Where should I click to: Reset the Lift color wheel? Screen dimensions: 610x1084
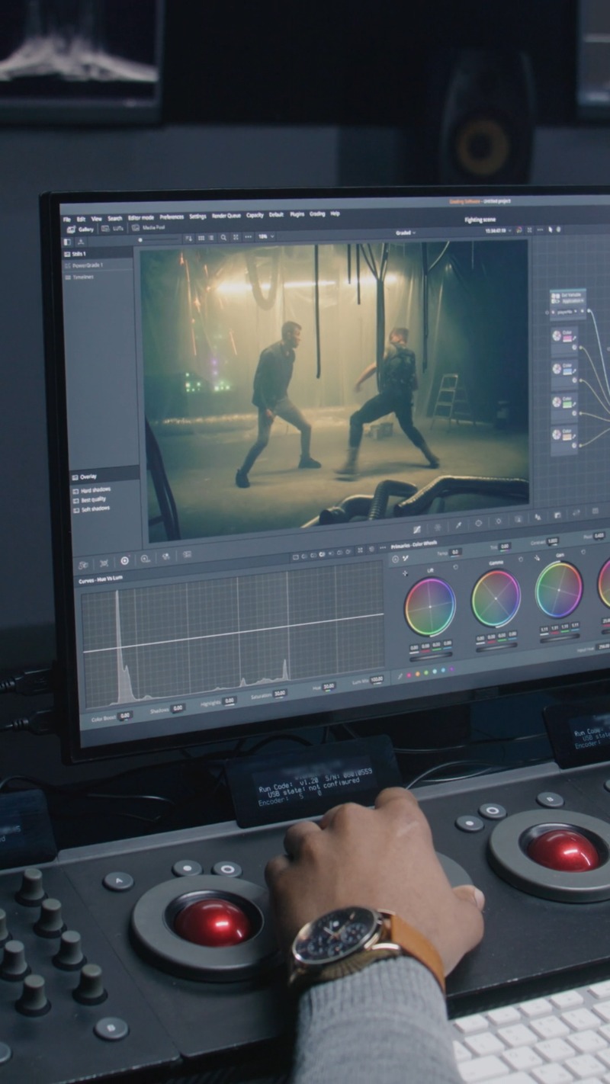[456, 568]
